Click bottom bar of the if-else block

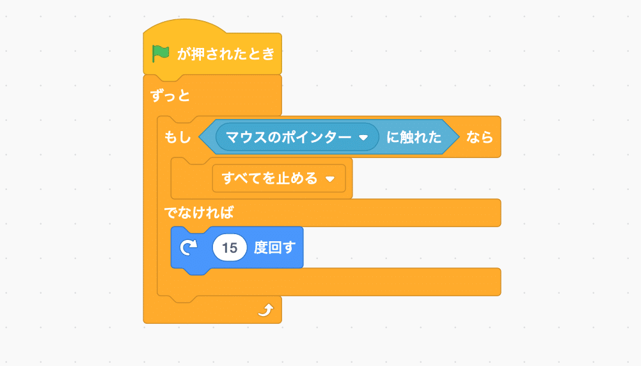click(x=329, y=282)
